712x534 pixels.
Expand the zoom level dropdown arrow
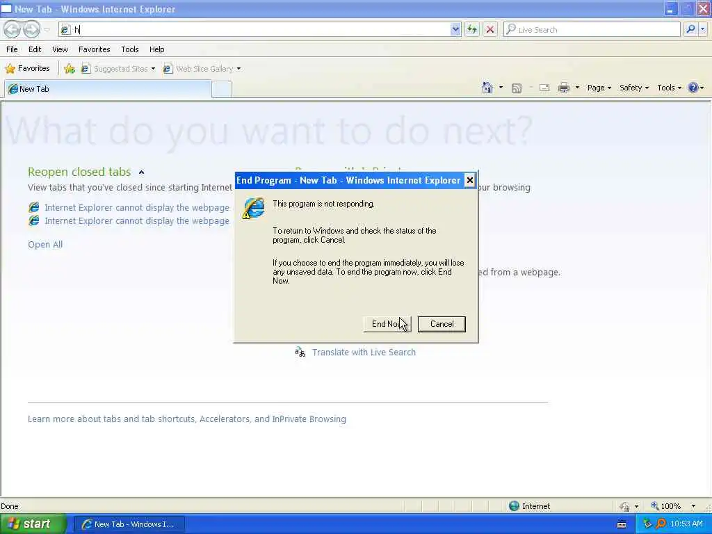(693, 506)
